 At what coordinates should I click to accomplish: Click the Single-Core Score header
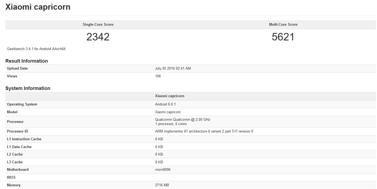98,25
